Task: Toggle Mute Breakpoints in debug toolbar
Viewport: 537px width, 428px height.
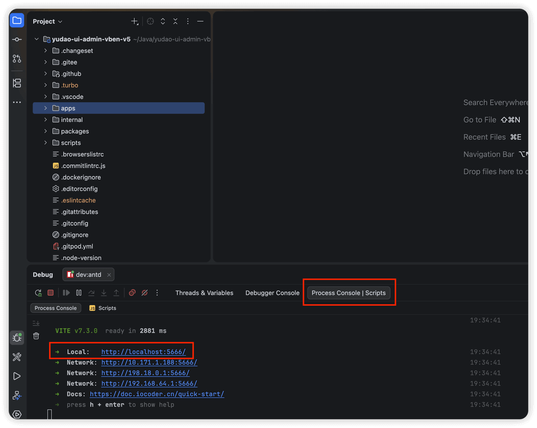Action: point(145,293)
